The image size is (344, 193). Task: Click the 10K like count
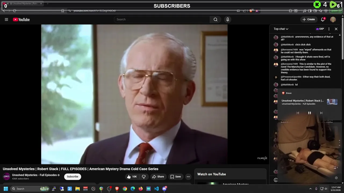point(134,177)
